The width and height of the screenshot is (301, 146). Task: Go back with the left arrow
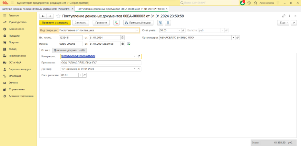pyautogui.click(x=43, y=16)
